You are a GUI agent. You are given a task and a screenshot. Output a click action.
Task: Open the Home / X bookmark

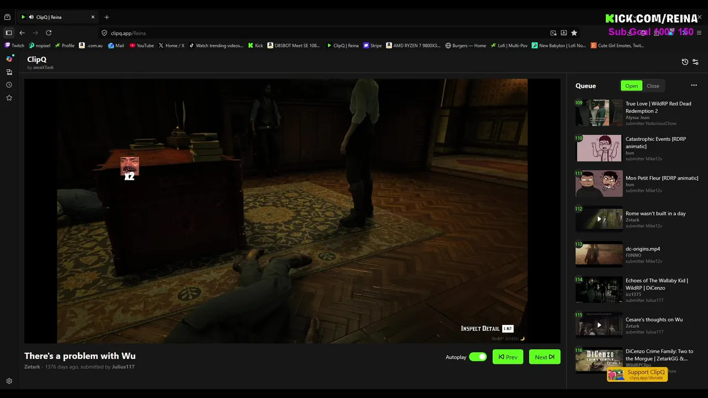point(171,45)
